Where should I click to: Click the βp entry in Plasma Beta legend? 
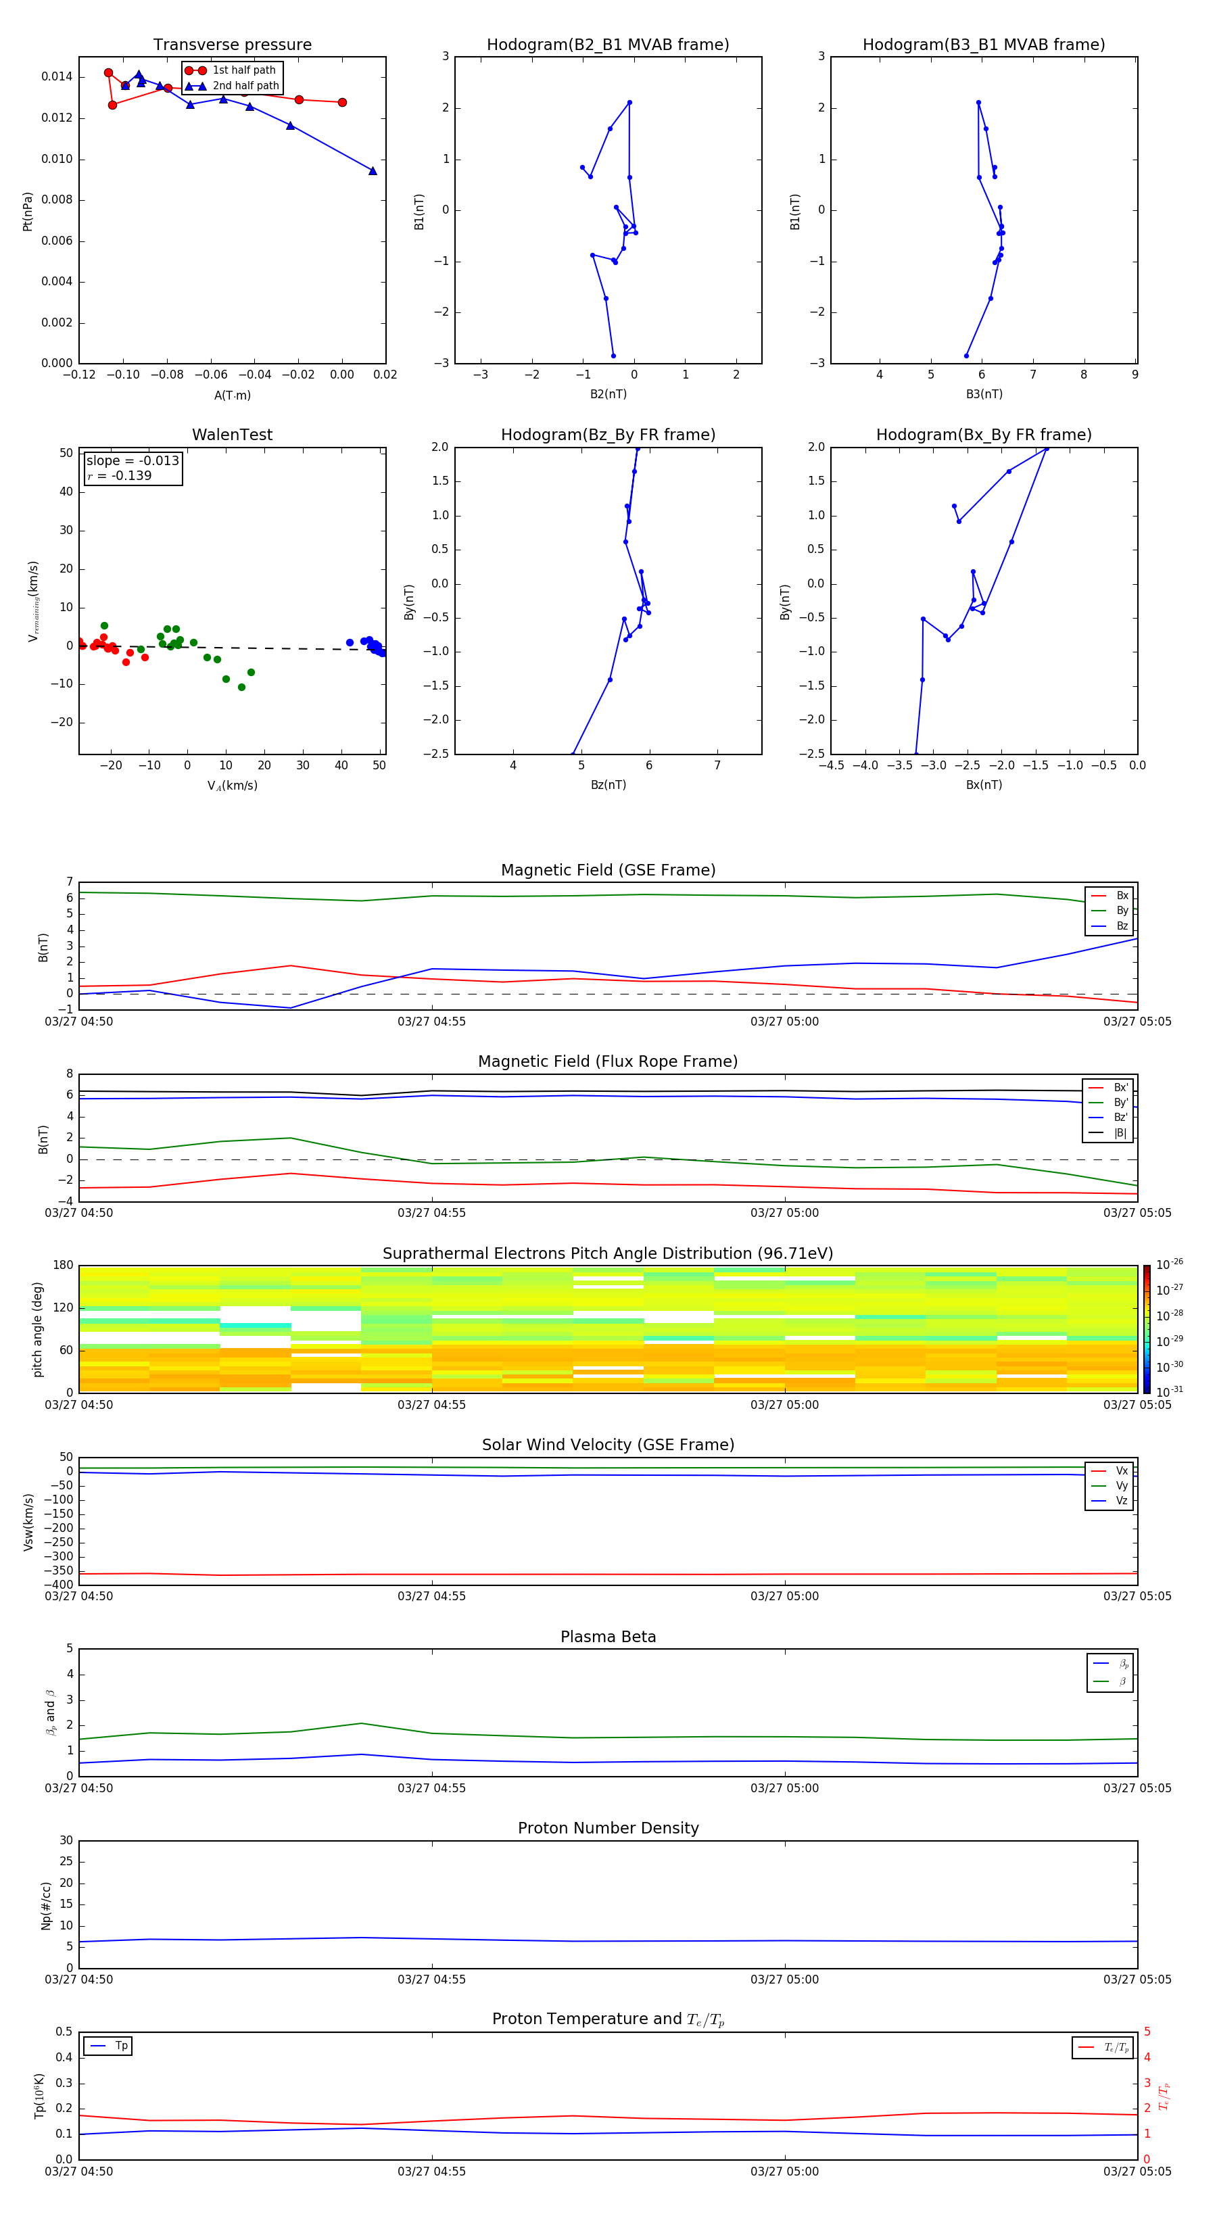pyautogui.click(x=1110, y=1664)
